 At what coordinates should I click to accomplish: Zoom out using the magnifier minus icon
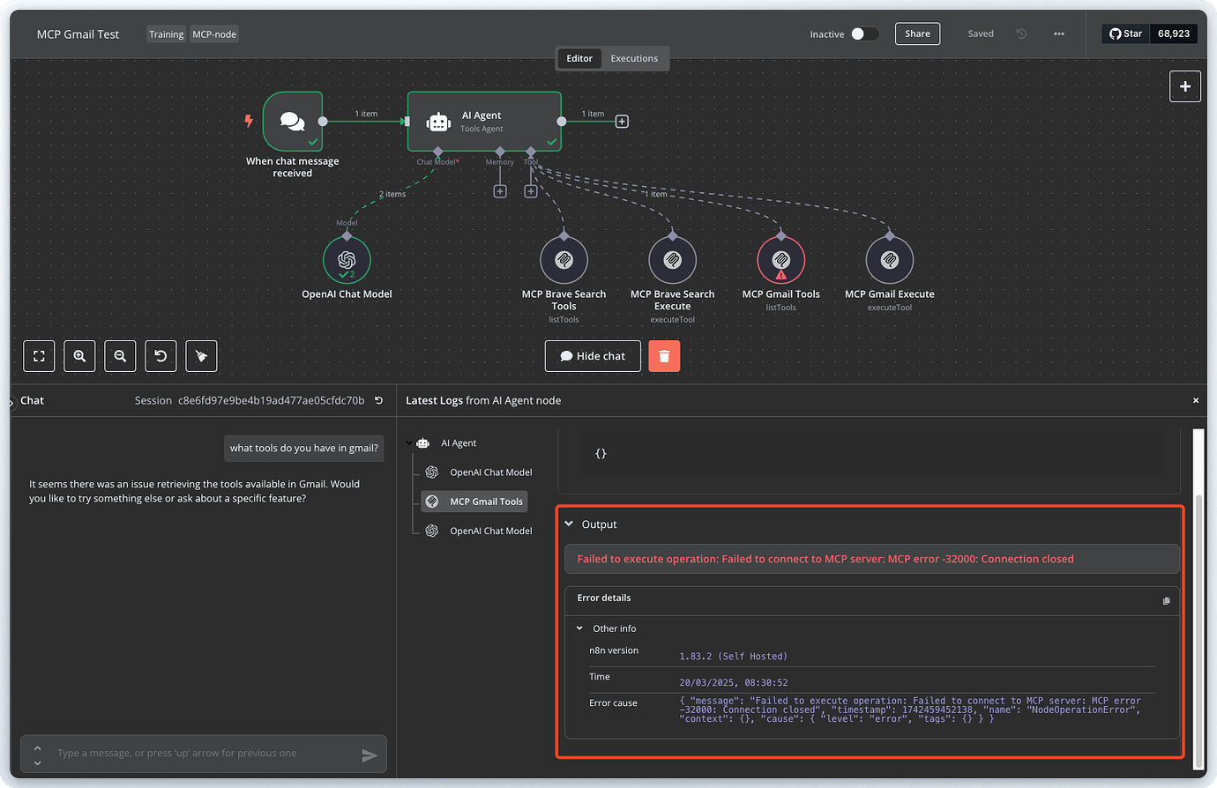coord(120,355)
